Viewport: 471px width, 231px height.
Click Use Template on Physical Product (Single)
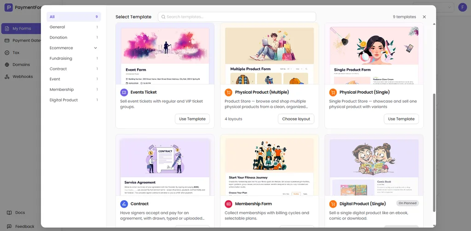(401, 119)
